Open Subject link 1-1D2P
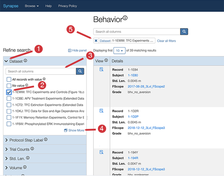 click(x=133, y=117)
